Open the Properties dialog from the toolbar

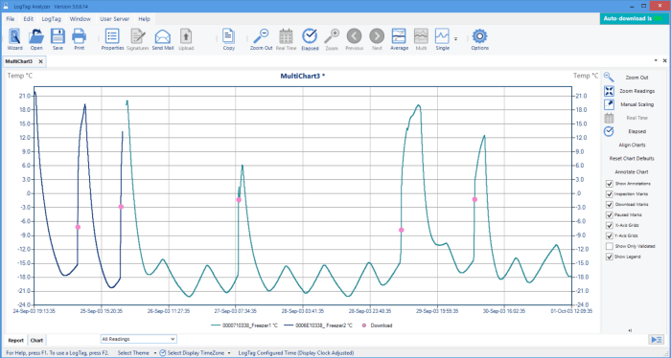[112, 39]
